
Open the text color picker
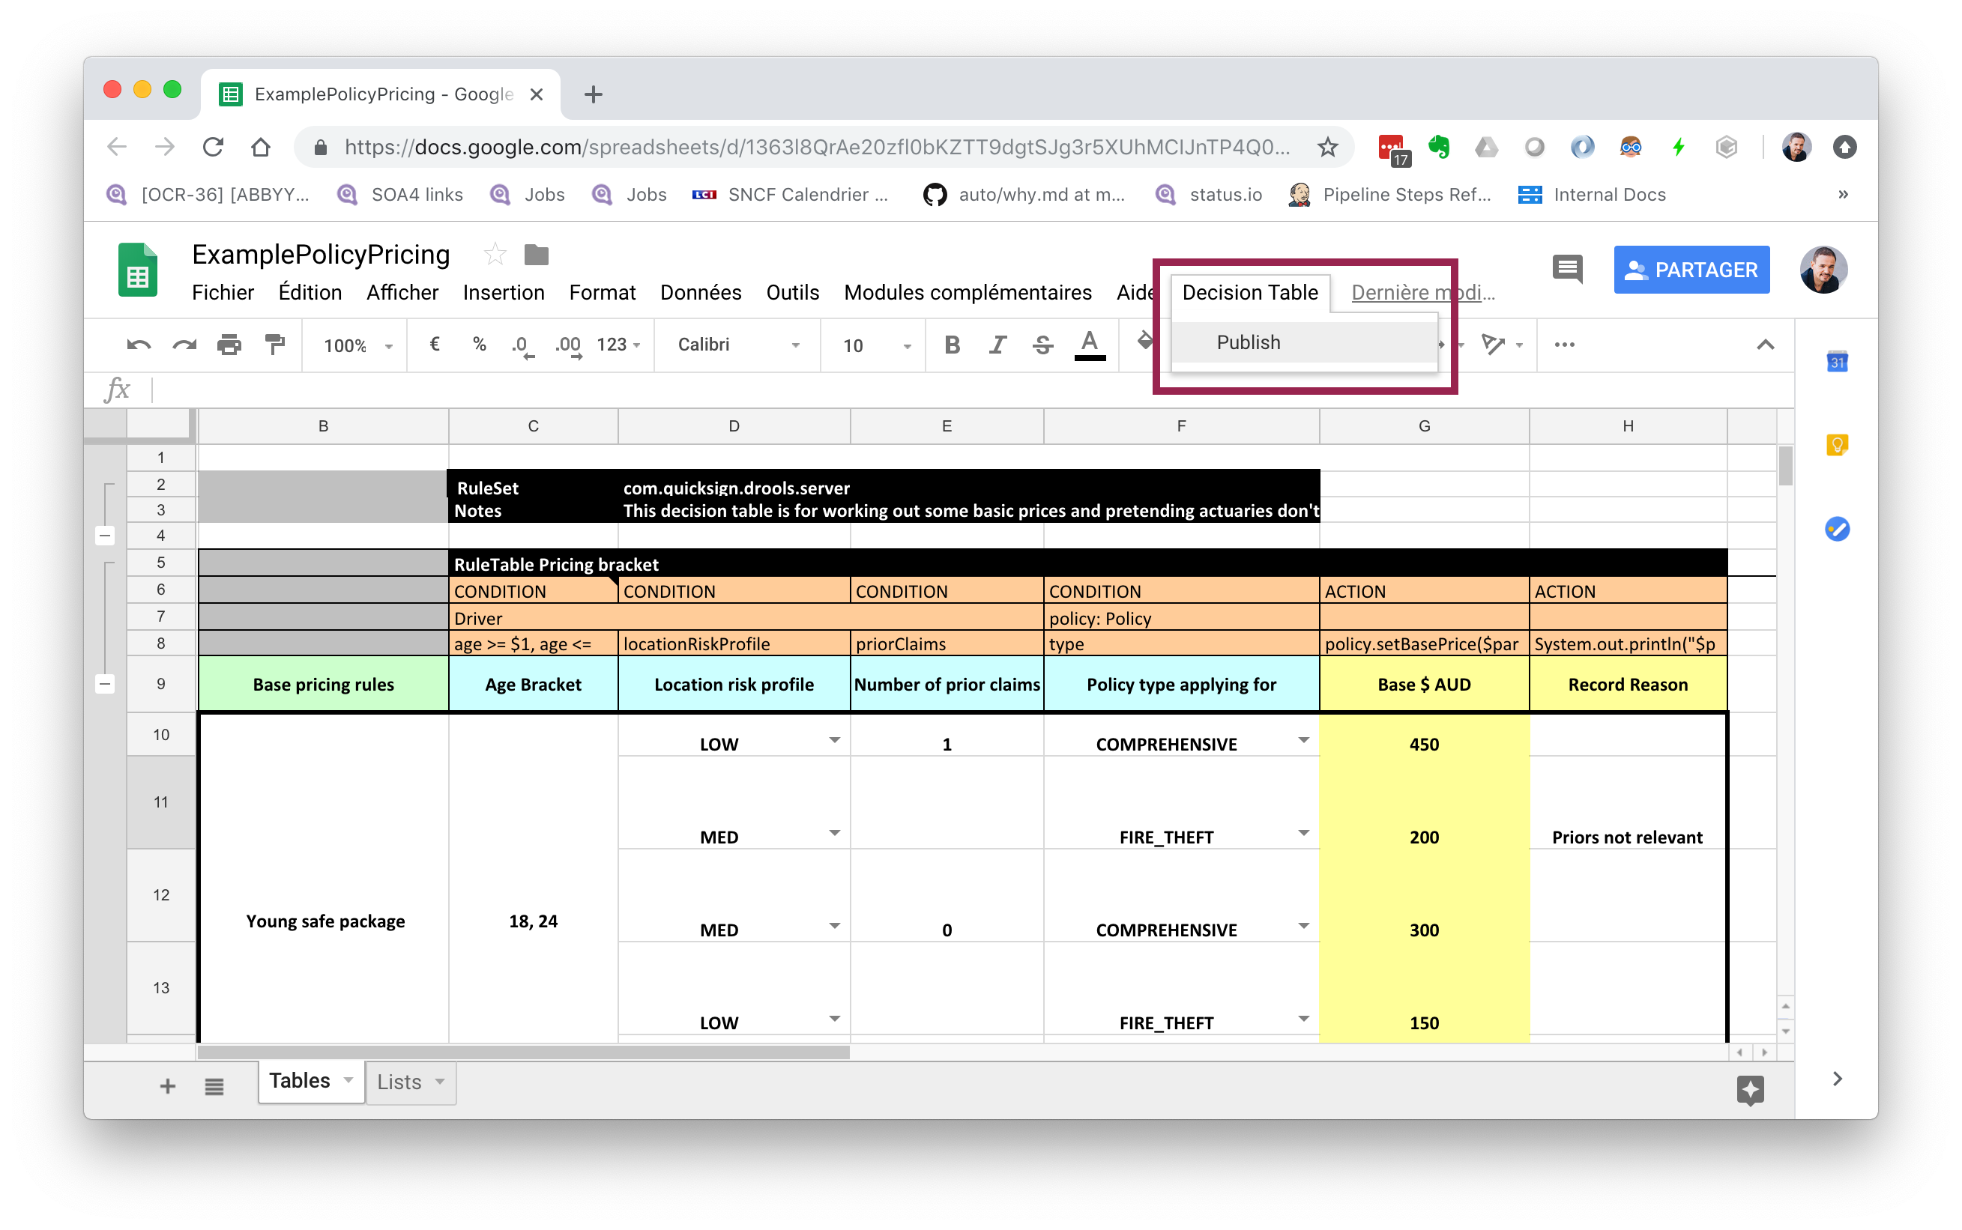pyautogui.click(x=1089, y=345)
